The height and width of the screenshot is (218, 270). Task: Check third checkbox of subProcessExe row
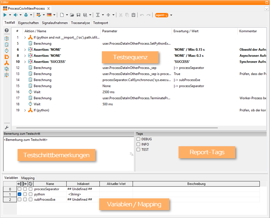point(30,199)
